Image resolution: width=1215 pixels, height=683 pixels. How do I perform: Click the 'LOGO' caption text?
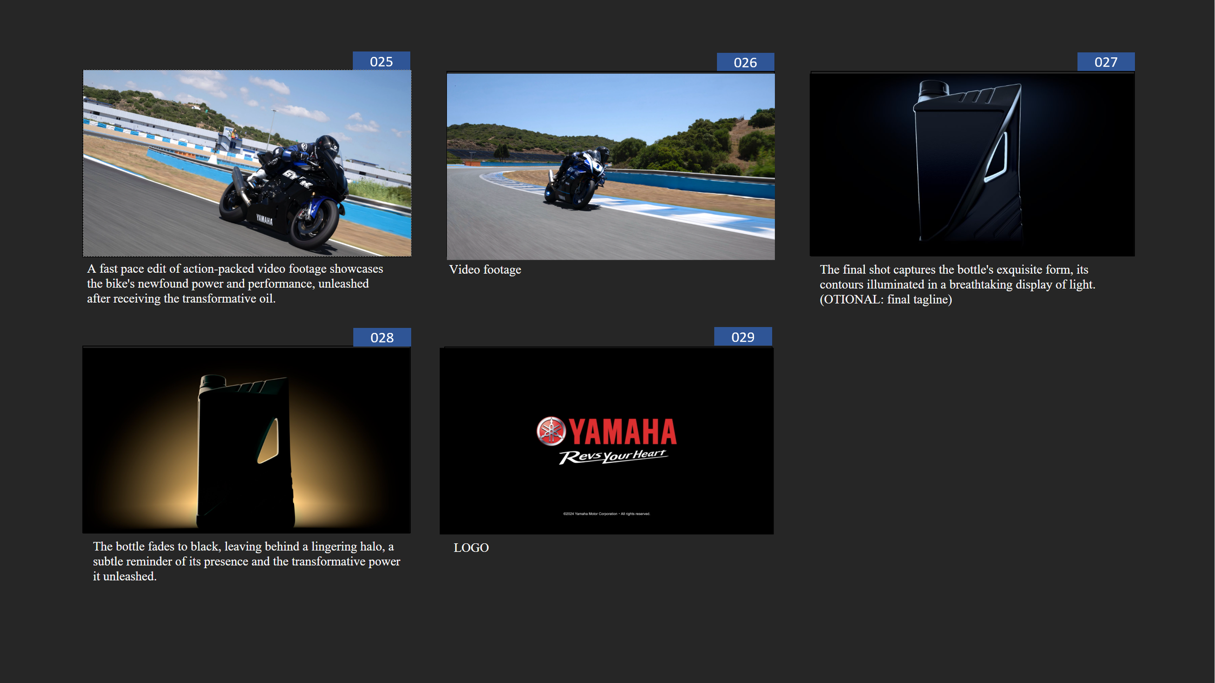tap(471, 548)
